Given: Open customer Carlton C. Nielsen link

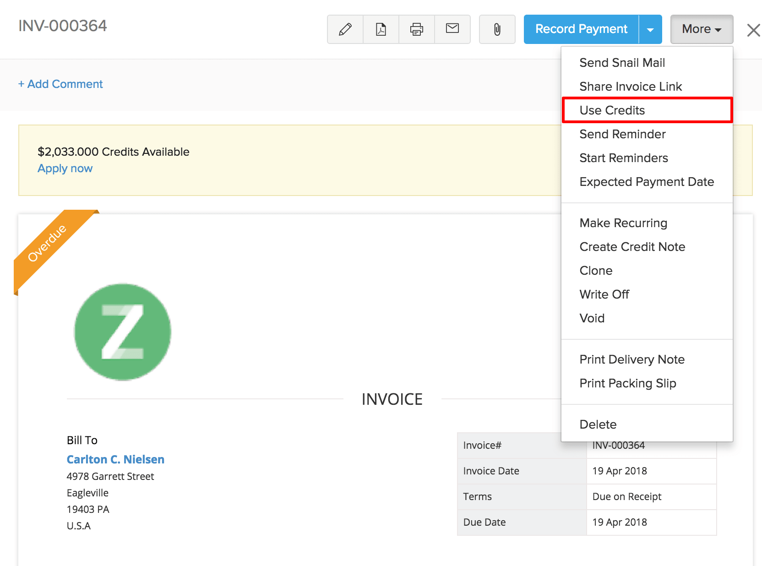Looking at the screenshot, I should [x=115, y=459].
